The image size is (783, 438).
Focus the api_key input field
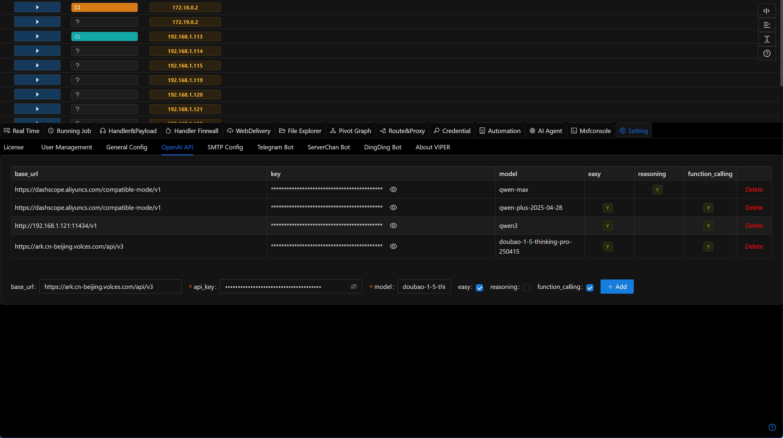click(x=291, y=287)
